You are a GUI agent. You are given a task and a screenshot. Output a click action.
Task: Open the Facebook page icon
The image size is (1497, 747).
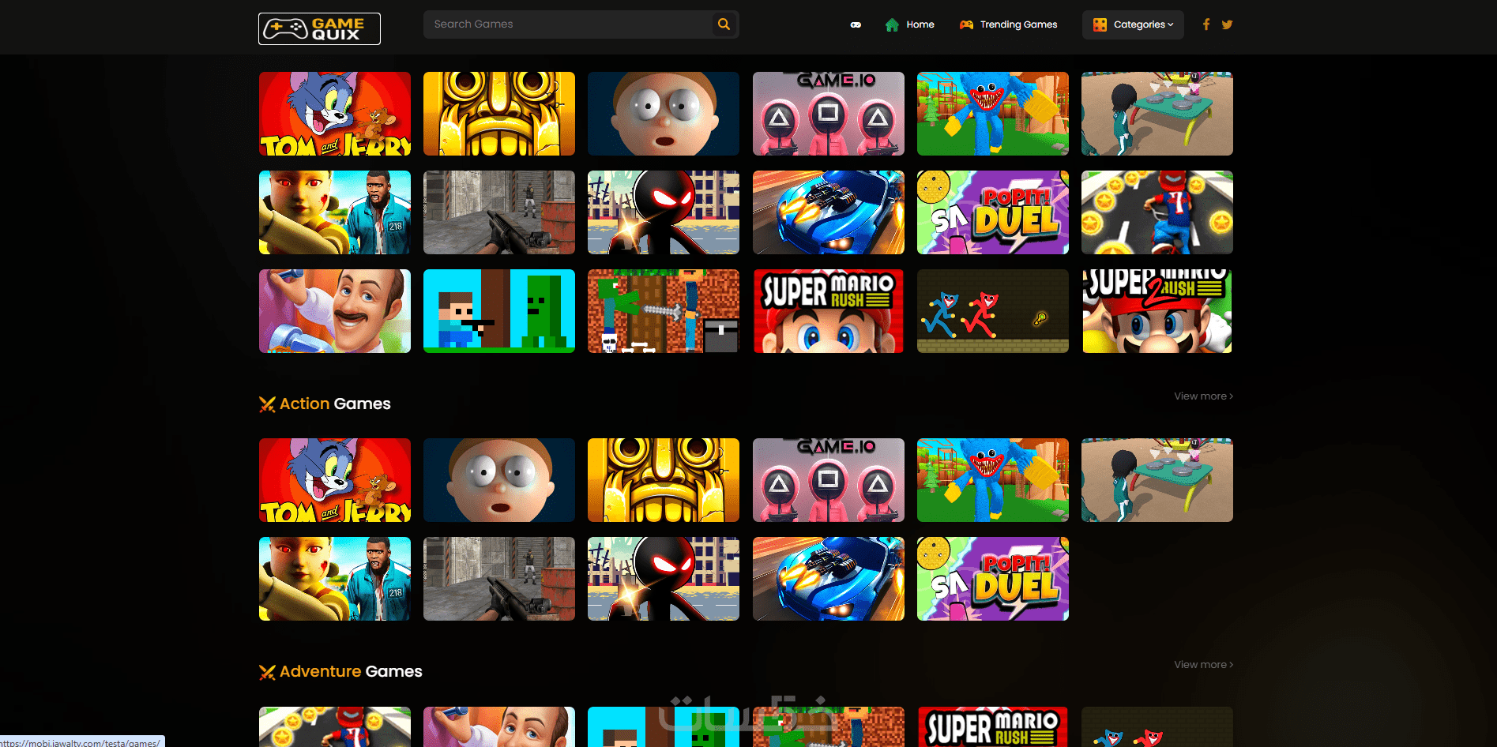point(1206,24)
